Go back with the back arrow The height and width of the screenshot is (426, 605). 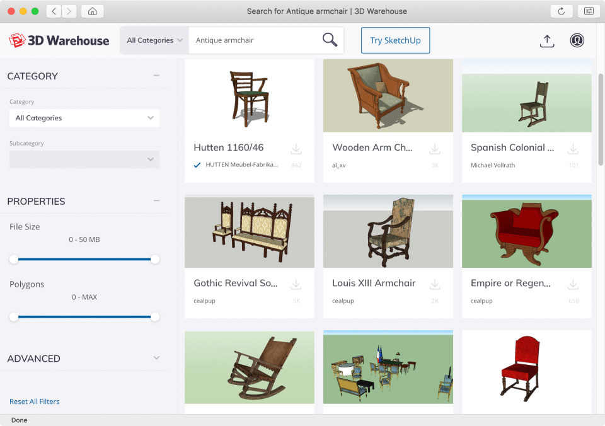tap(54, 11)
